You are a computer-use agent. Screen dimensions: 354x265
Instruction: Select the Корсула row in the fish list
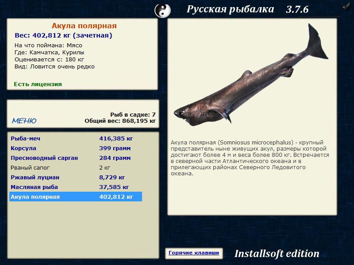(76, 148)
